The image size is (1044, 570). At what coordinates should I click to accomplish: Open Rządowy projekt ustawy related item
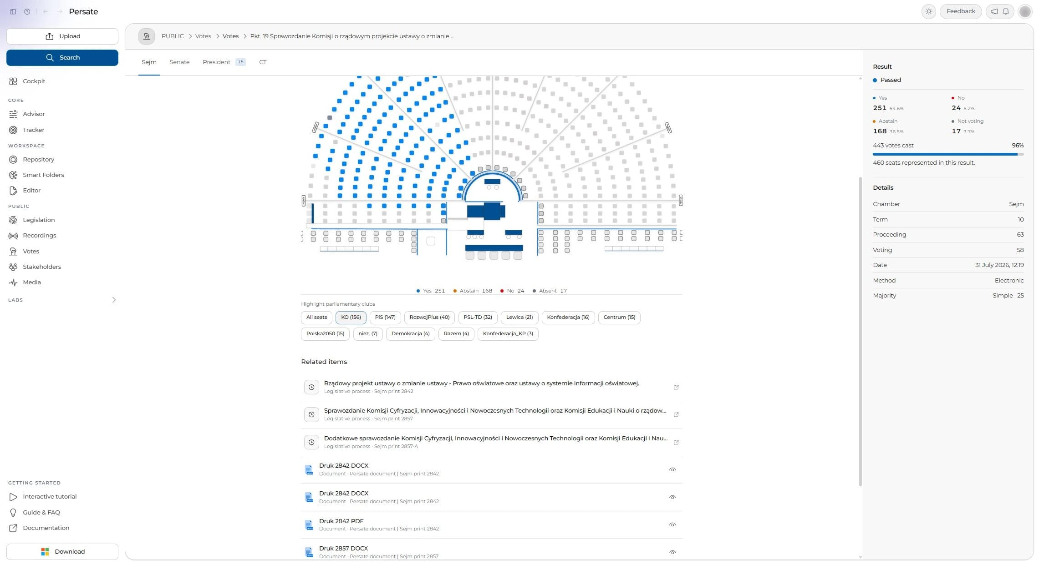(492, 387)
